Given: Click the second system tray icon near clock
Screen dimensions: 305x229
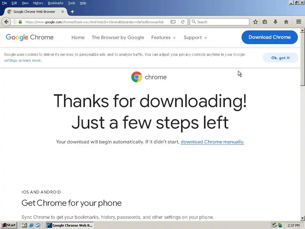Looking at the screenshot, I should click(x=280, y=225).
